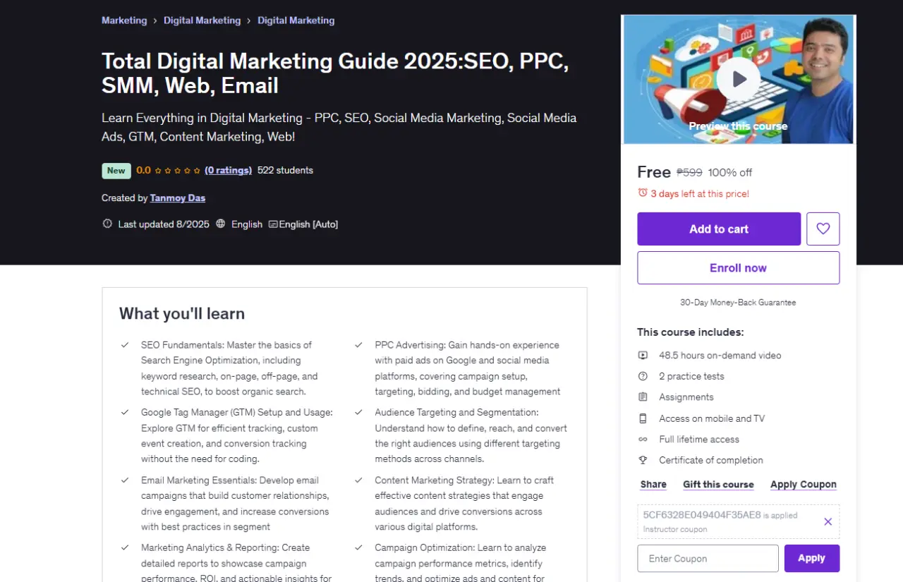
Task: Open the last Digital Marketing breadcrumb
Action: [296, 20]
